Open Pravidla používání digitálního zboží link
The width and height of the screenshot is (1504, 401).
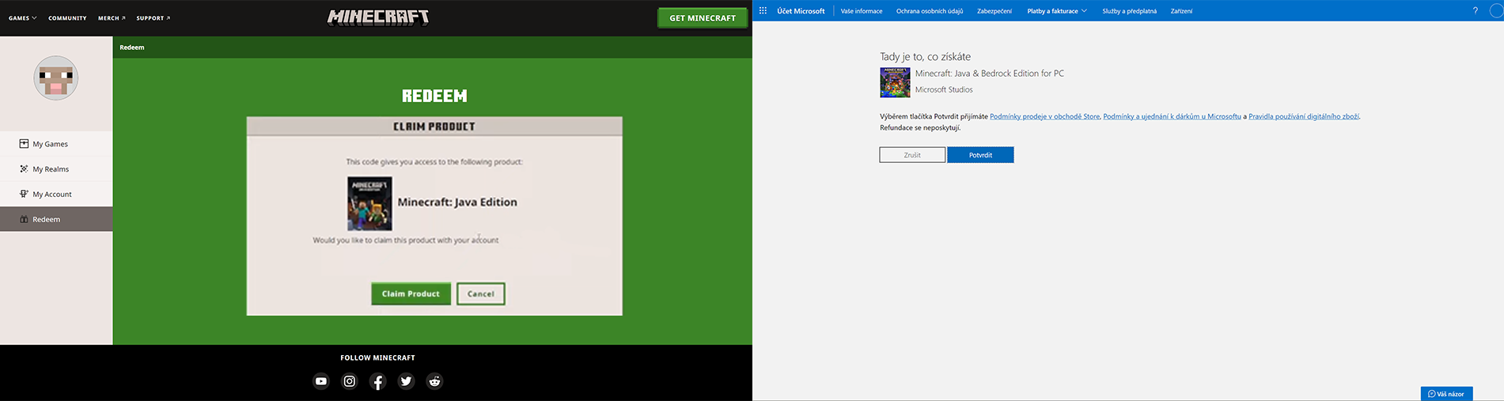click(1304, 116)
